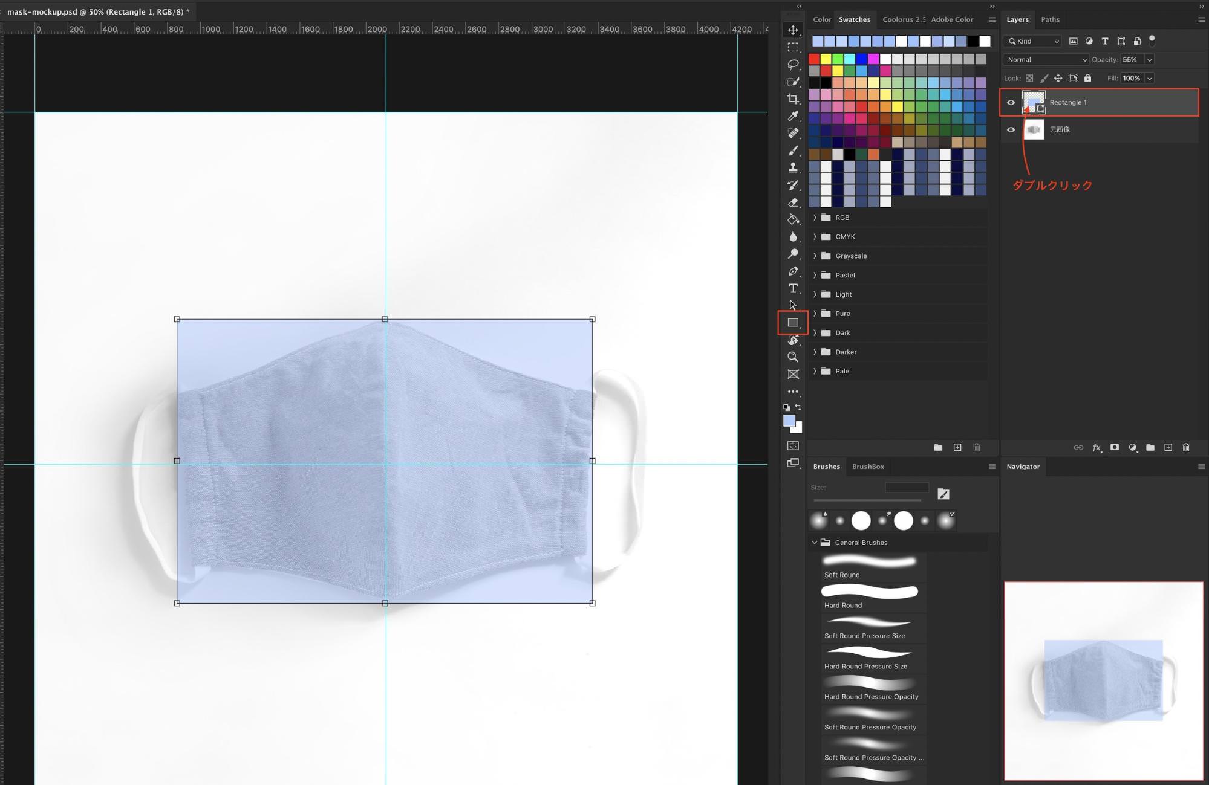Enable Lock transparent pixels
1209x785 pixels.
pyautogui.click(x=1029, y=78)
